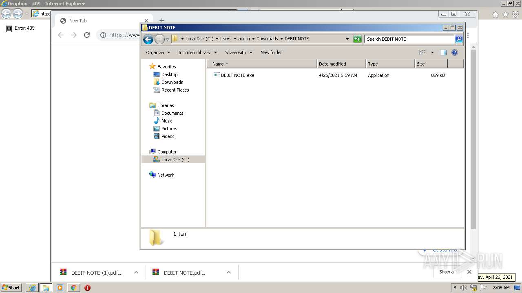Open the Organize menu
The width and height of the screenshot is (522, 293).
(x=158, y=52)
